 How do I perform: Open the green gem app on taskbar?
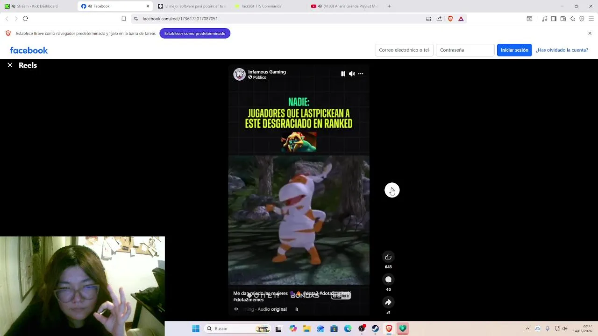403,329
